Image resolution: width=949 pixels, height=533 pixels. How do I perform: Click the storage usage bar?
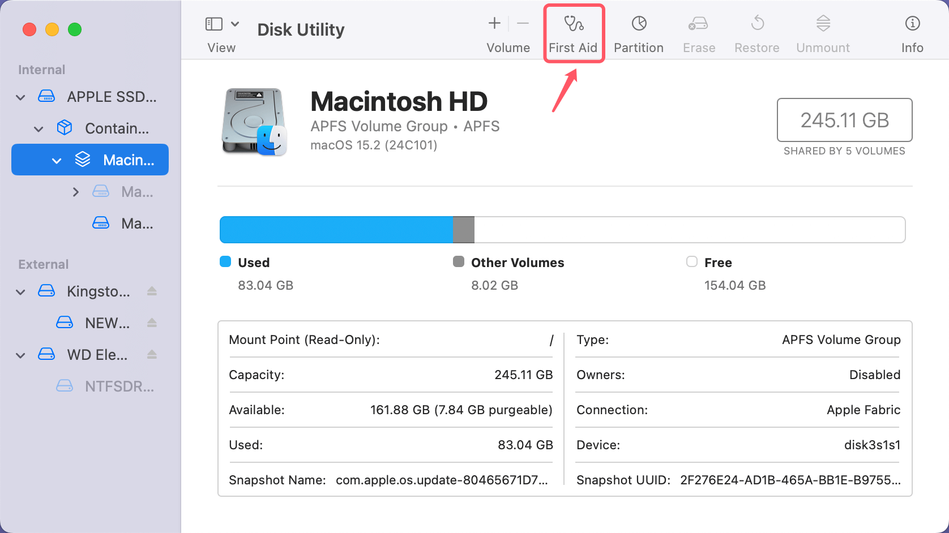click(562, 230)
